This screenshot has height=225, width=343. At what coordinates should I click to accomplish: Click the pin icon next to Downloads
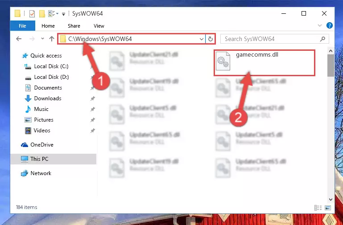coord(93,98)
